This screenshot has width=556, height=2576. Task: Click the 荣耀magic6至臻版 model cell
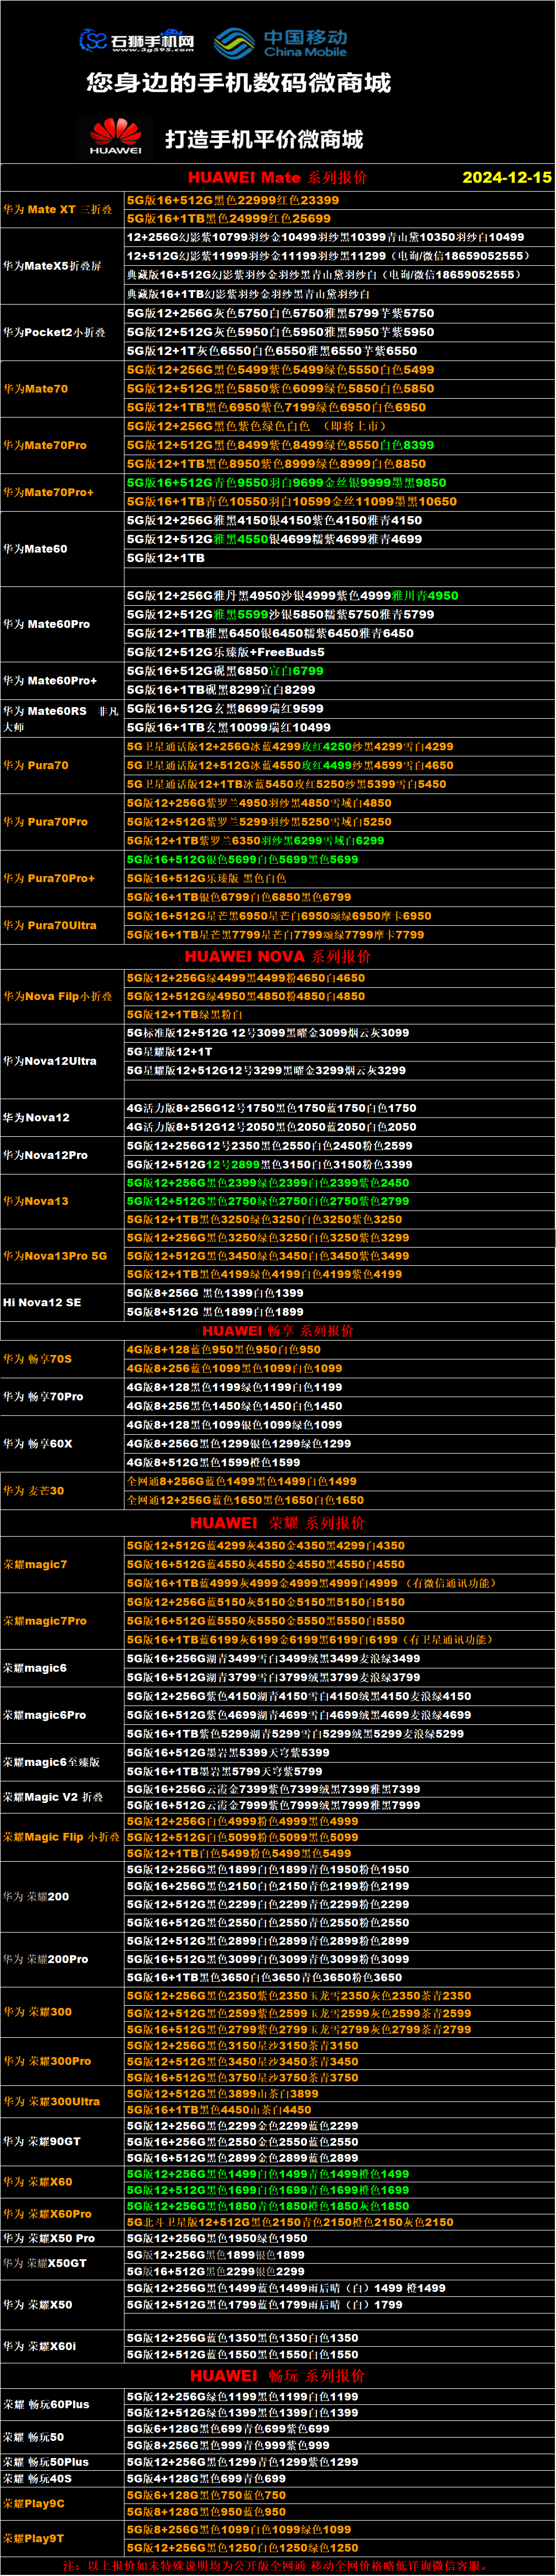(63, 1762)
